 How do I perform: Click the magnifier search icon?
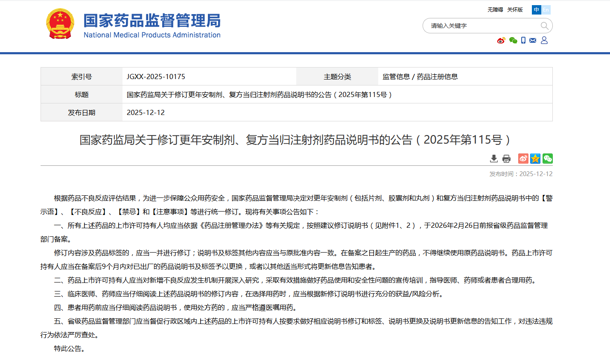tap(544, 26)
